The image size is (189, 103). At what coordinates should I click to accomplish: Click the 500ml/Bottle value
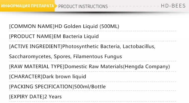click(90, 87)
